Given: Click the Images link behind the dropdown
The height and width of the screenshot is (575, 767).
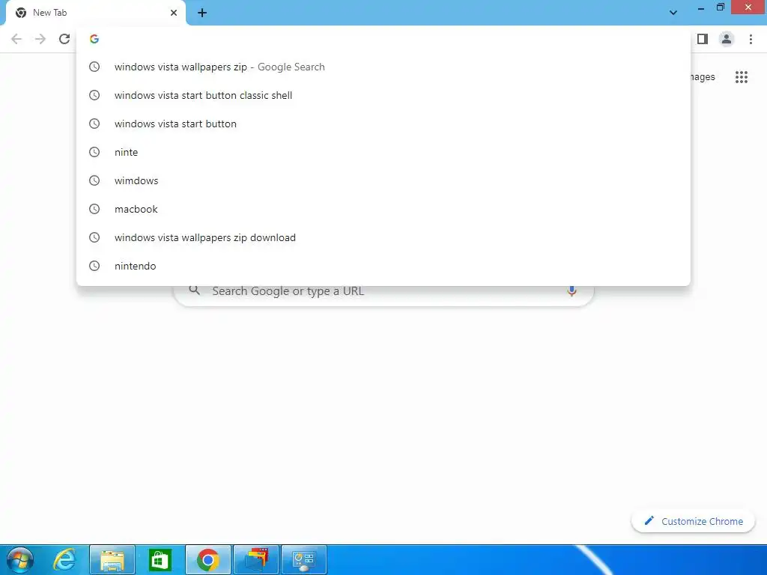Looking at the screenshot, I should click(x=703, y=77).
